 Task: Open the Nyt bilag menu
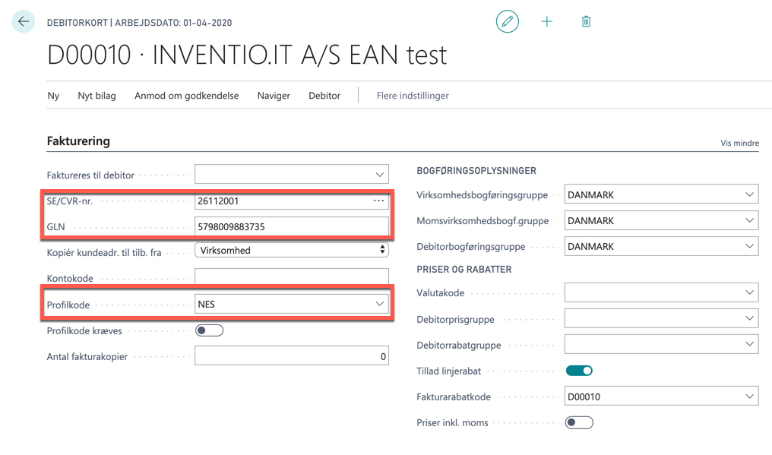click(x=96, y=96)
